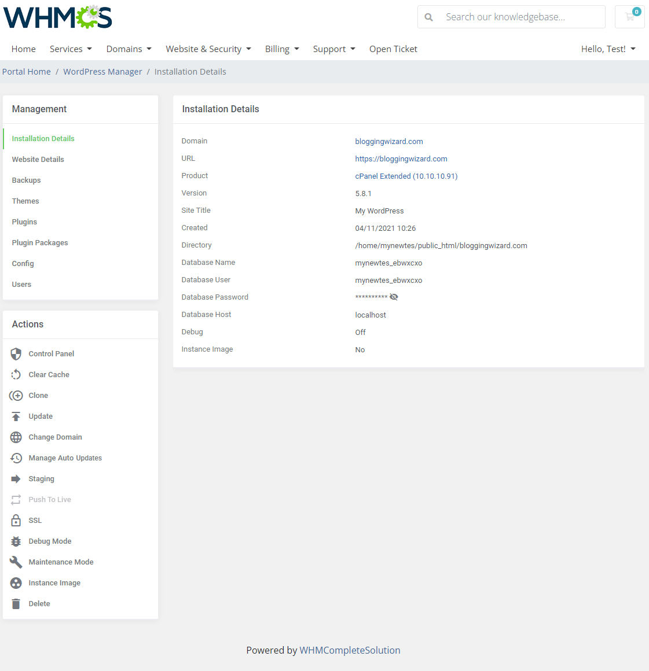
Task: Click the Installation Details breadcrumb text
Action: [x=190, y=72]
